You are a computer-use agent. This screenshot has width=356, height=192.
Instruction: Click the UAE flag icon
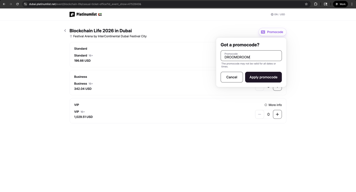click(x=100, y=14)
